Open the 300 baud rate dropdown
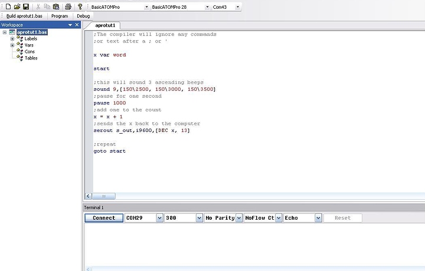This screenshot has height=271, width=425. coord(200,218)
